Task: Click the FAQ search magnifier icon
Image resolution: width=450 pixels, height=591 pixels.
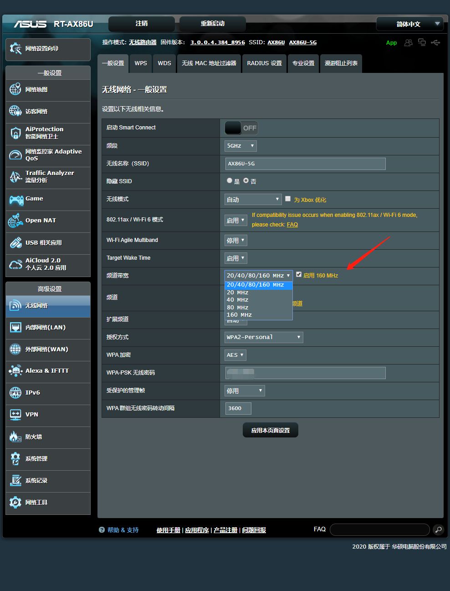Action: pos(438,529)
